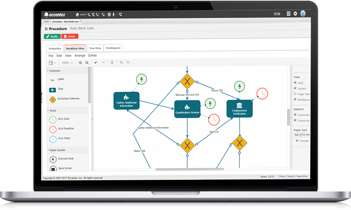The height and width of the screenshot is (210, 351).
Task: Open the apps grid next to settings gear
Action: [x=289, y=14]
